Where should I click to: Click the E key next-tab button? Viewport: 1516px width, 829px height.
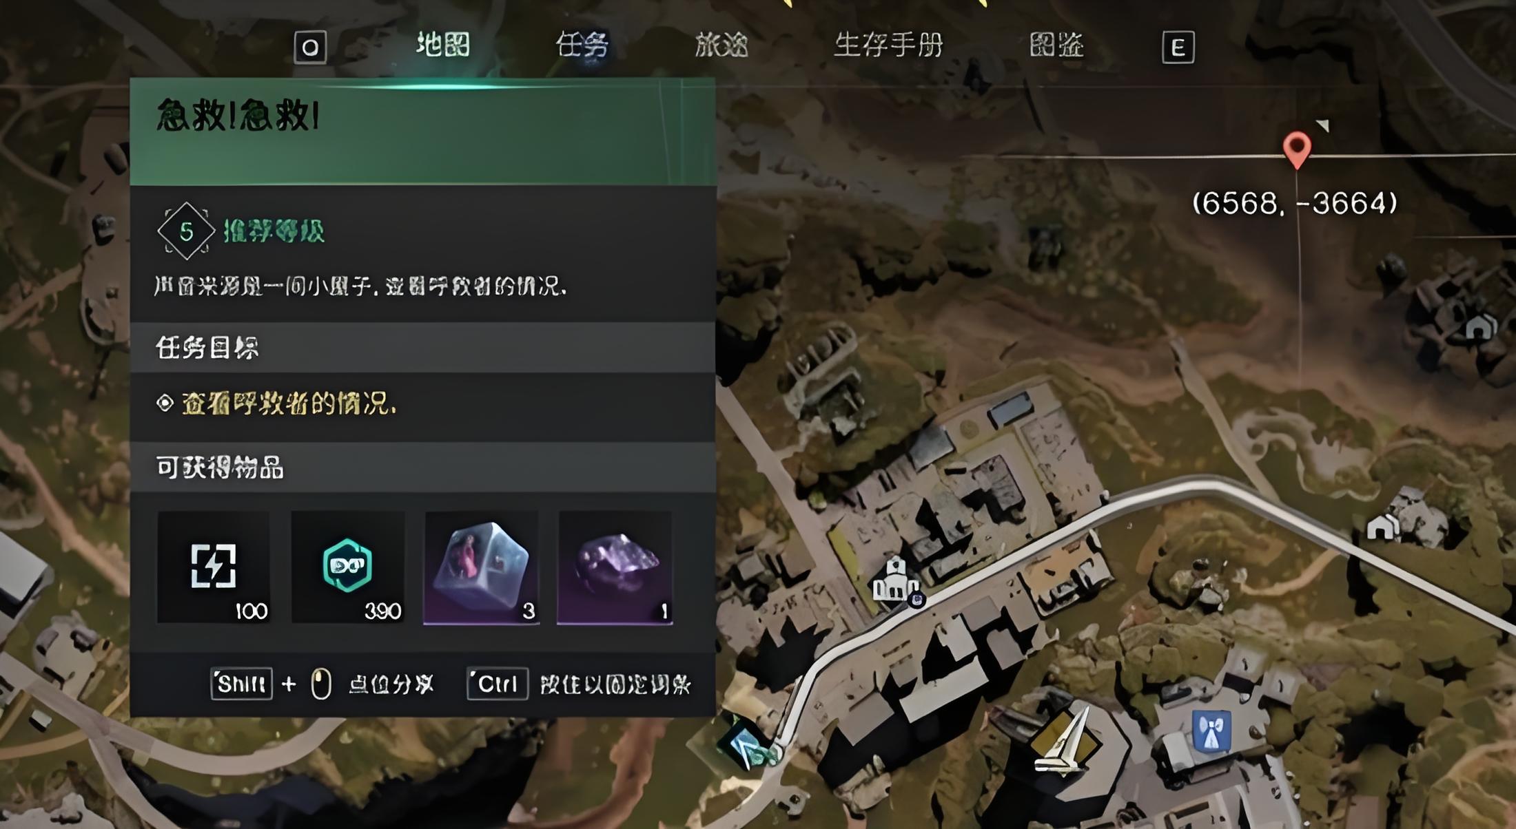click(1178, 48)
